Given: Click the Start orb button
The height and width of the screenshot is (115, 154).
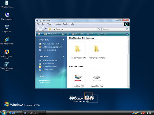Looking at the screenshot, I should (4, 112).
